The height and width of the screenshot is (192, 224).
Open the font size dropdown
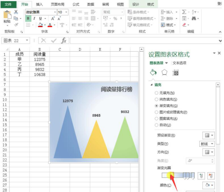66,12
